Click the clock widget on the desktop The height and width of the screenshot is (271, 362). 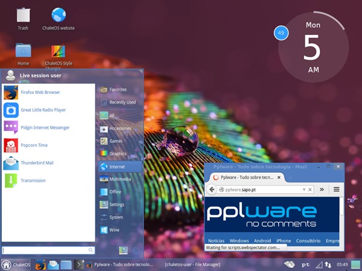click(x=313, y=47)
